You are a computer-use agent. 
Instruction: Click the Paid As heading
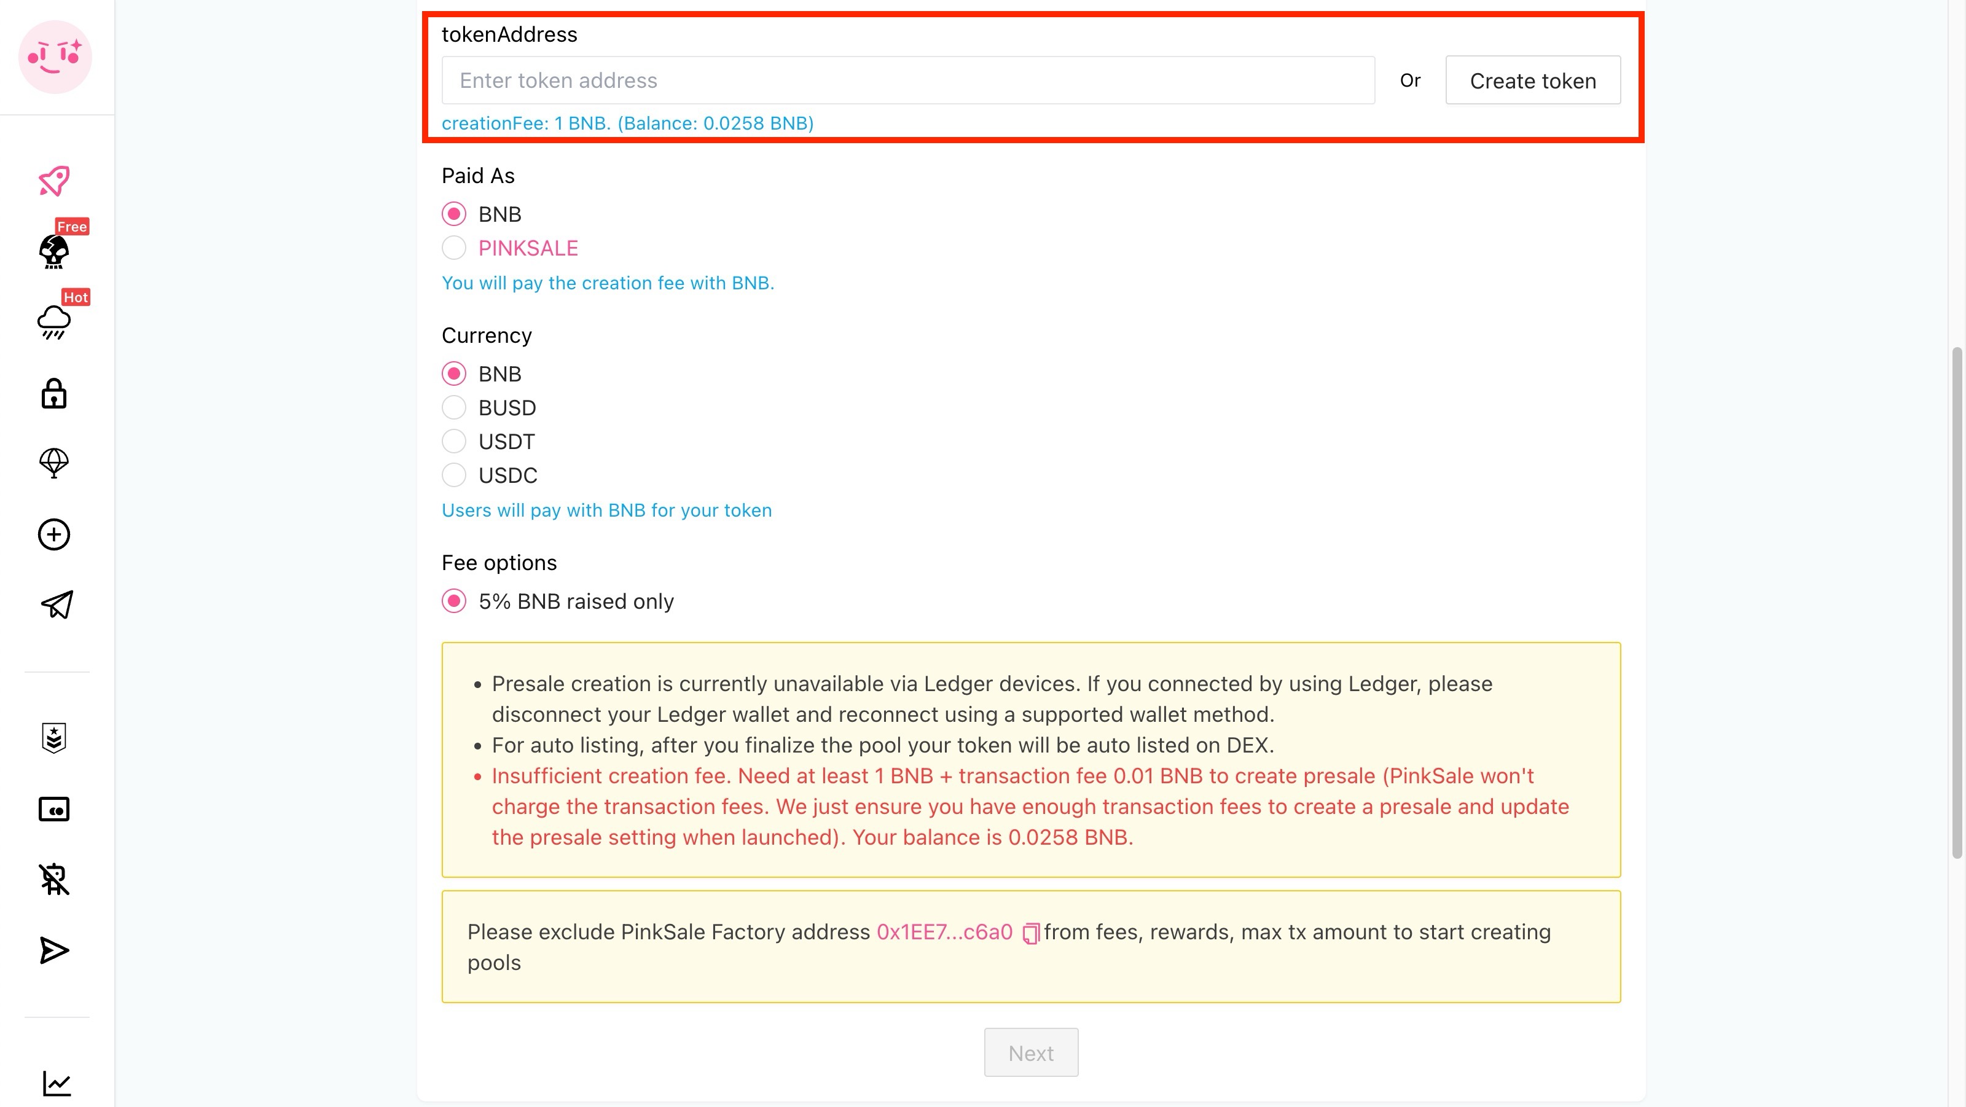478,176
